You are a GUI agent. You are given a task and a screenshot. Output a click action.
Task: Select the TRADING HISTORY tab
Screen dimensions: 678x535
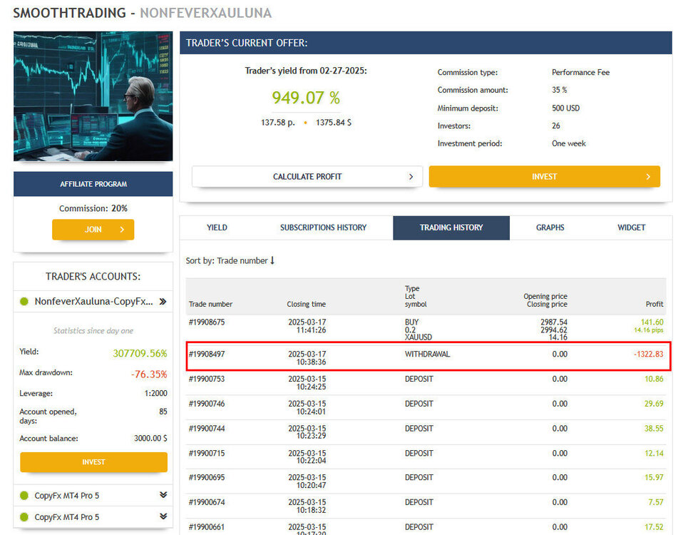click(451, 228)
